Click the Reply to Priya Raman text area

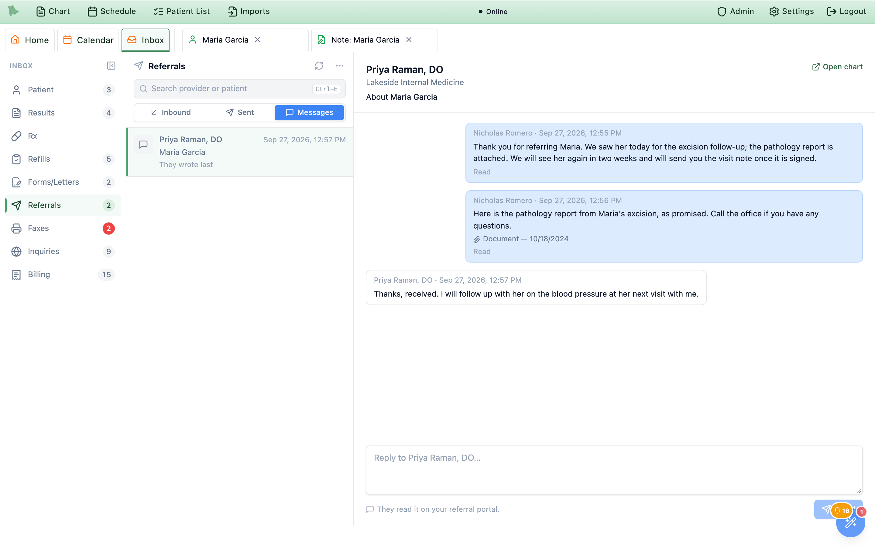coord(614,470)
